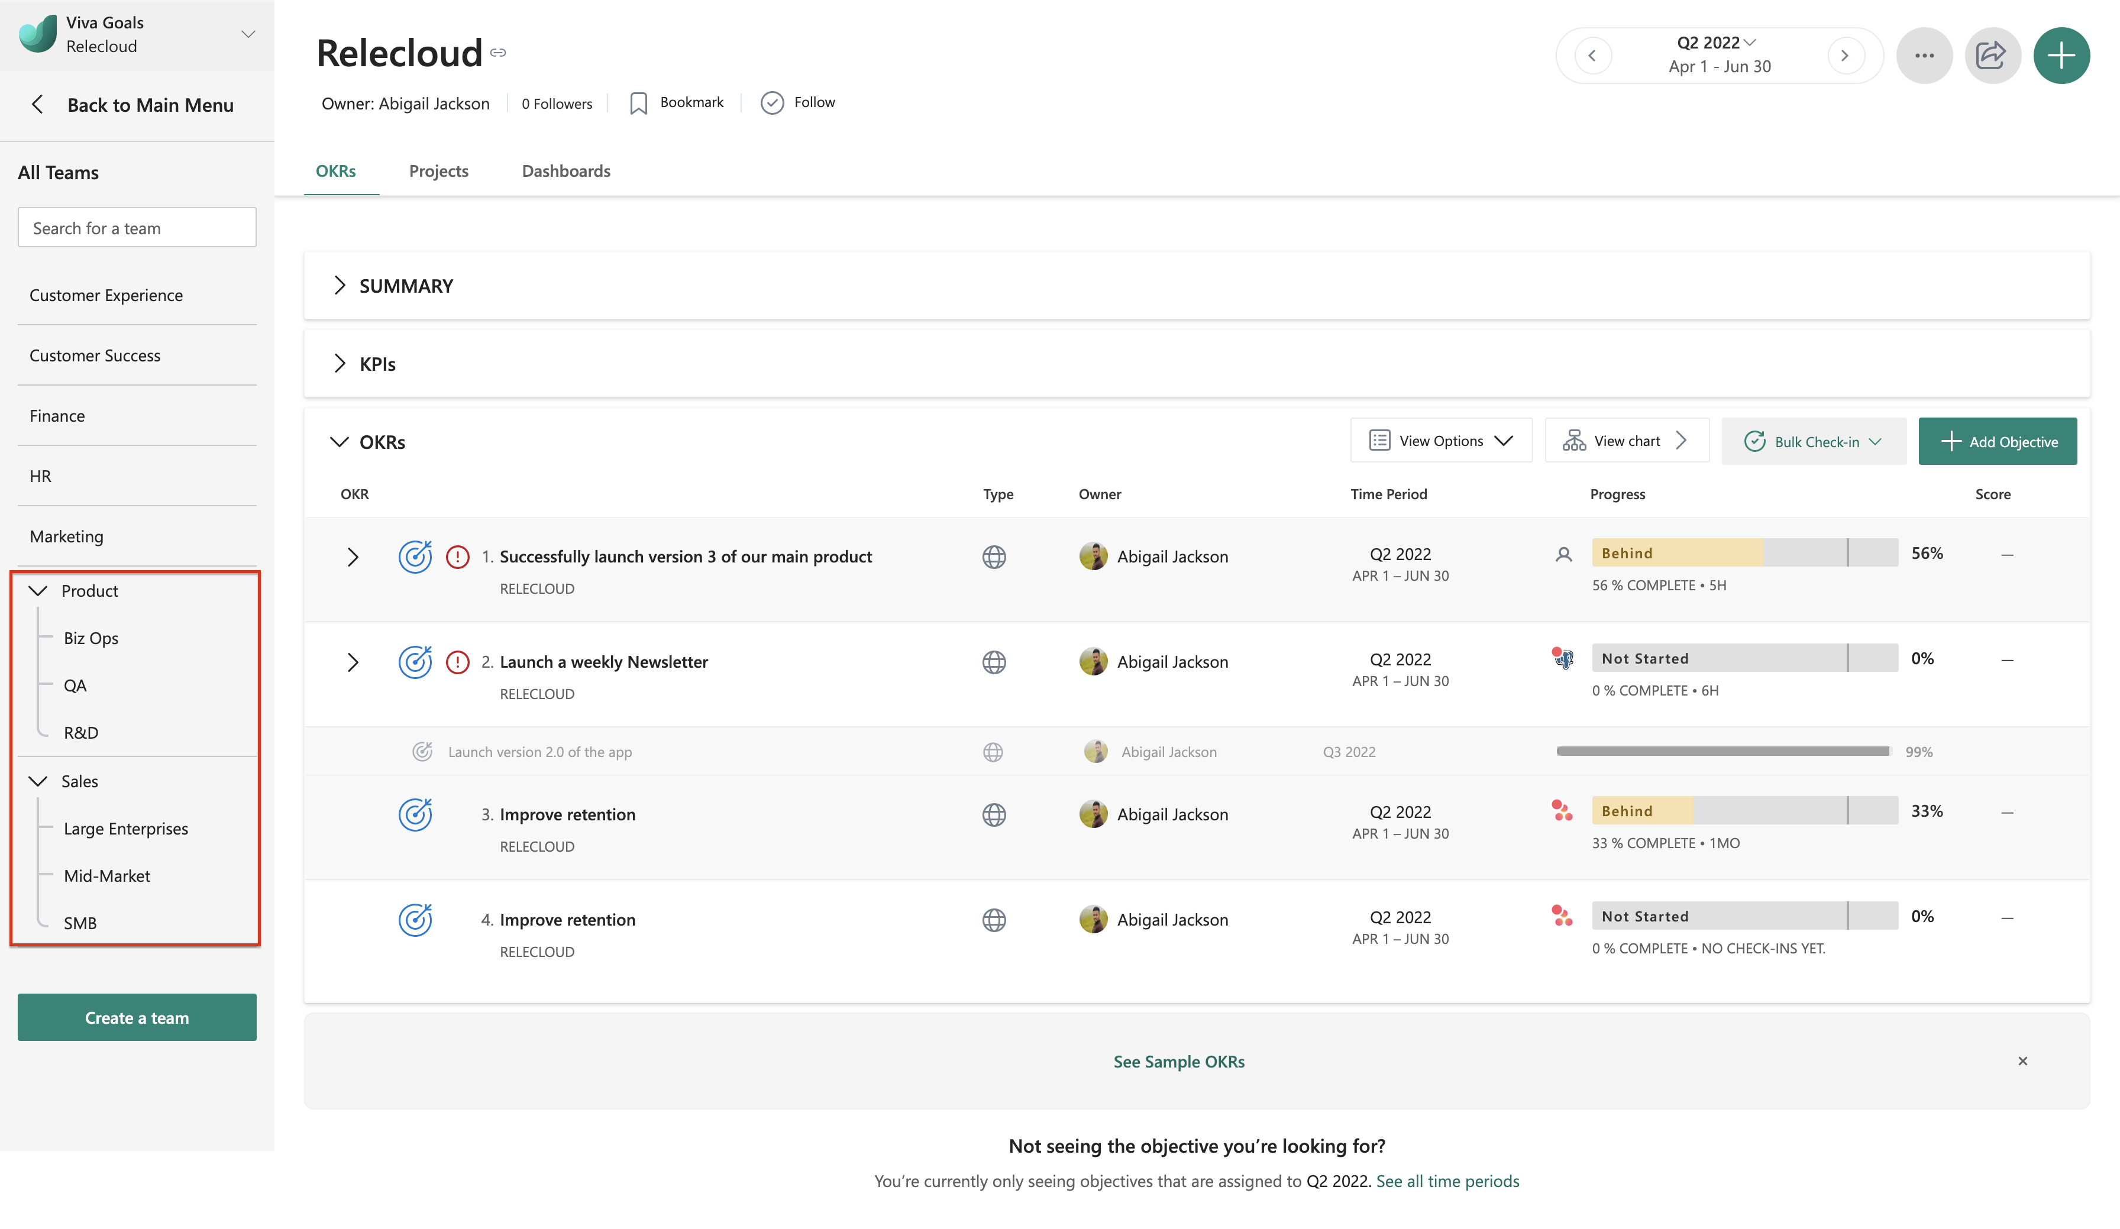Switch to the Dashboards tab

566,171
